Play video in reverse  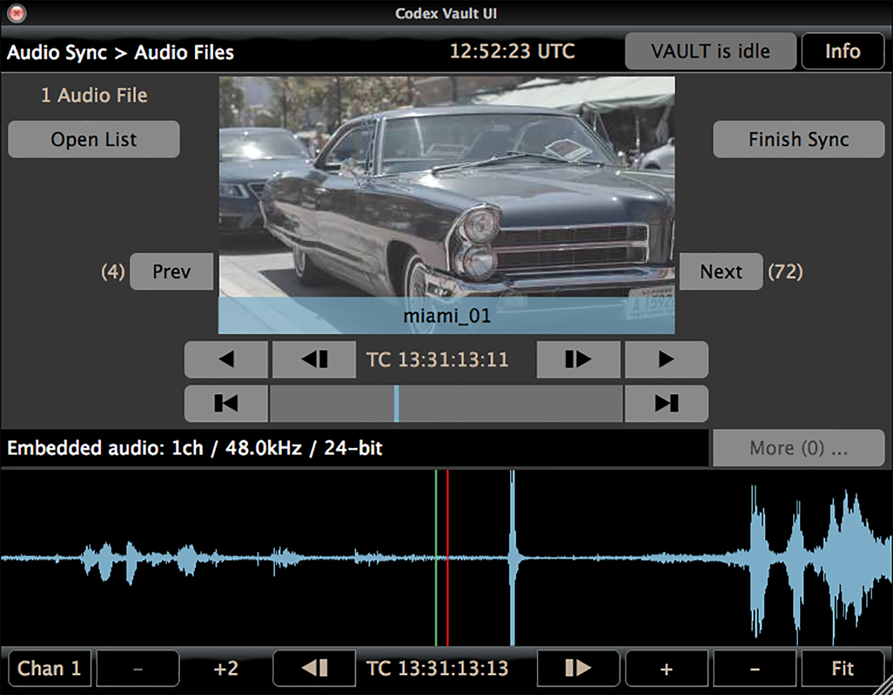pos(226,360)
